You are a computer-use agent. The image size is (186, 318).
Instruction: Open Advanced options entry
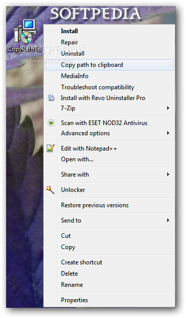(109, 133)
